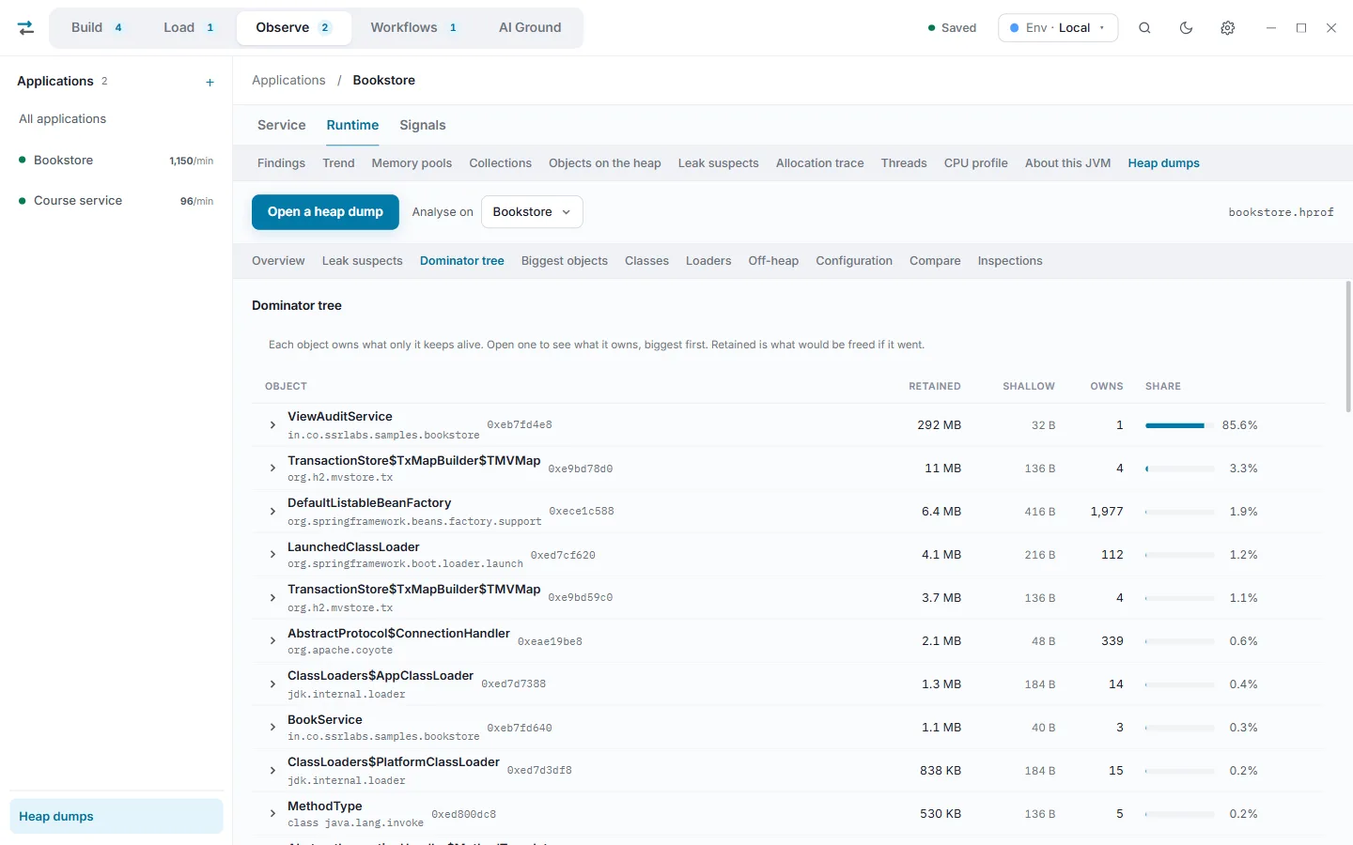Expand the DefaultListableBeanFactory row

272,512
